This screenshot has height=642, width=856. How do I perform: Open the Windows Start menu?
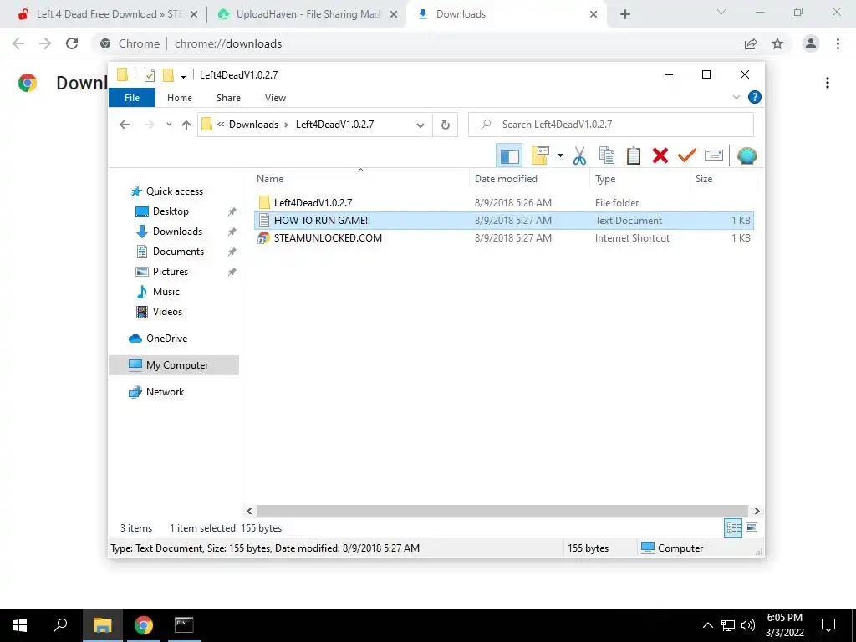(20, 625)
